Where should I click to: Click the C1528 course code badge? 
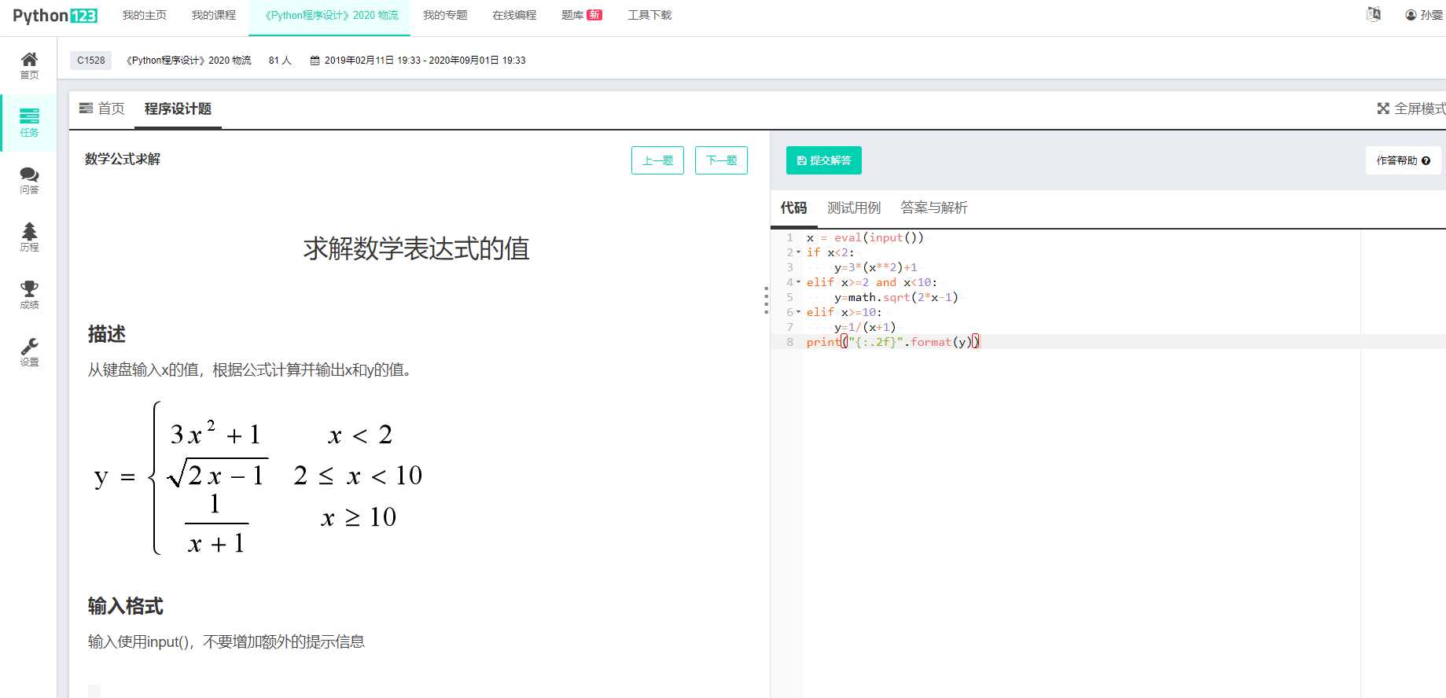coord(91,61)
